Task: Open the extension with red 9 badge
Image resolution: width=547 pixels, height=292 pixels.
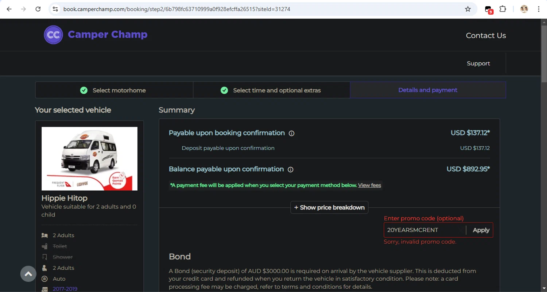Action: click(489, 9)
